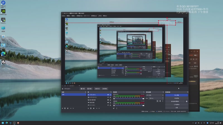Open the 淡入淡出 transition type dropdown
The width and height of the screenshot is (223, 125).
pyautogui.click(x=155, y=95)
